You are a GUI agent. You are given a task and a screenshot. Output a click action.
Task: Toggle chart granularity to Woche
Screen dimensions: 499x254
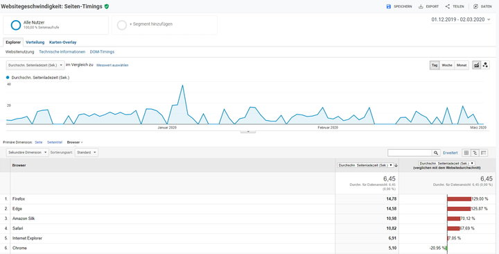(447, 65)
